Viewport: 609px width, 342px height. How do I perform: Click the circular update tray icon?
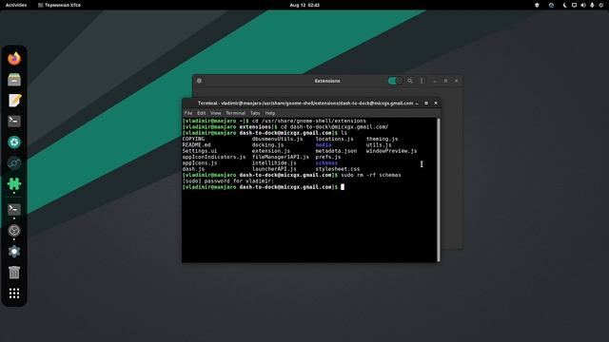551,5
